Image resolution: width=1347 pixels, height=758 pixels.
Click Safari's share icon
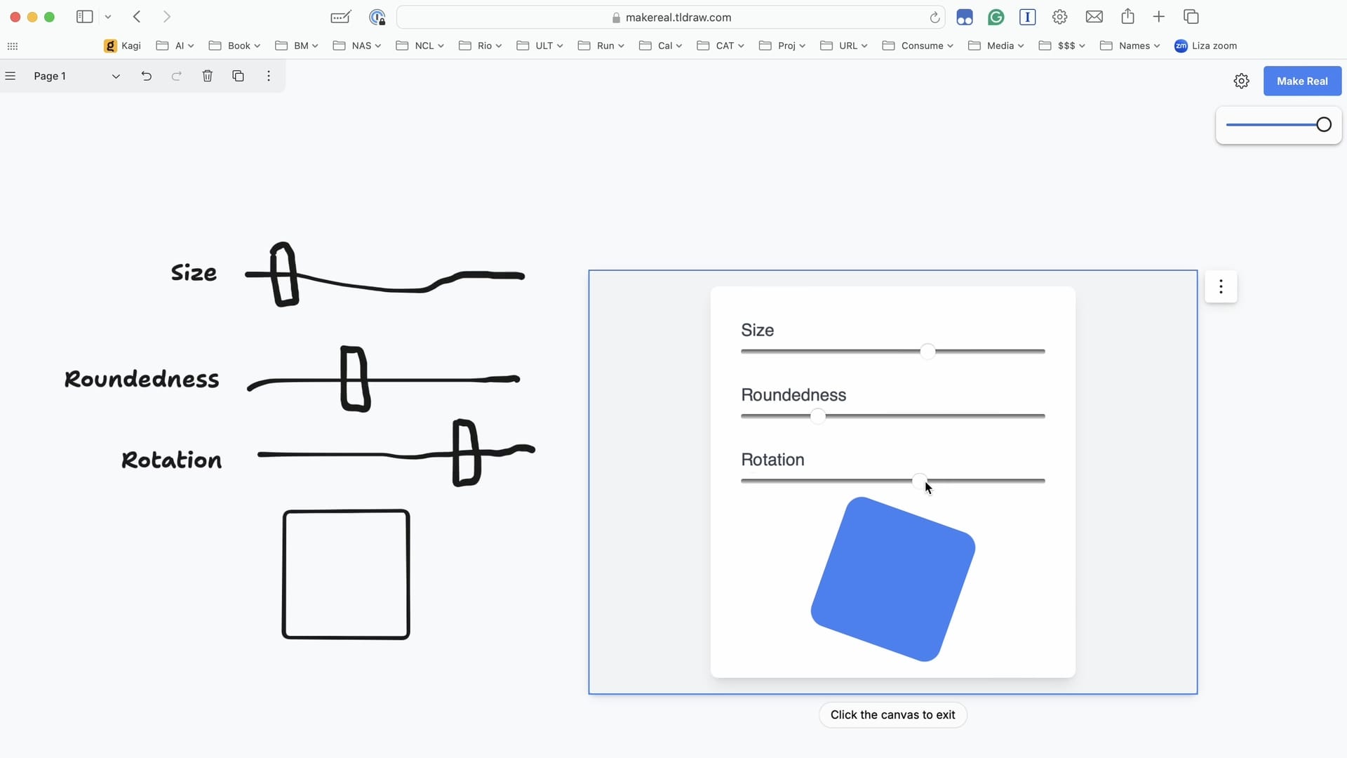click(1127, 17)
